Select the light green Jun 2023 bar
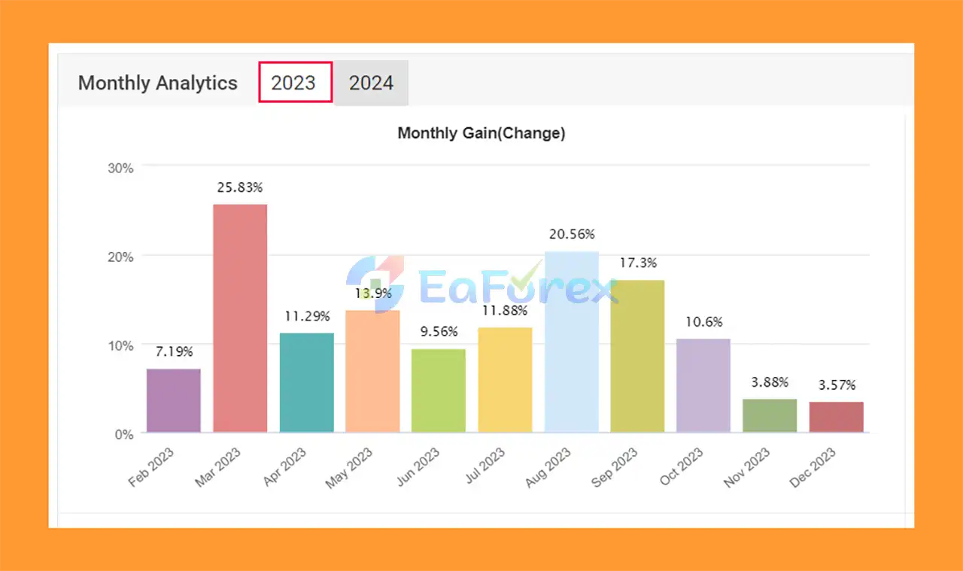 pyautogui.click(x=439, y=390)
